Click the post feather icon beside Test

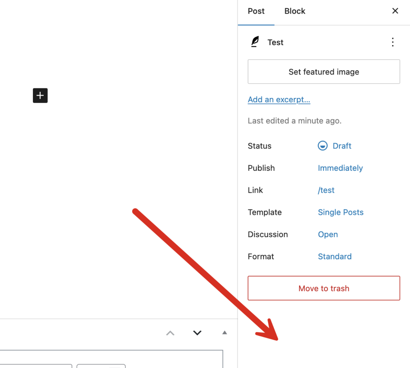pyautogui.click(x=255, y=42)
